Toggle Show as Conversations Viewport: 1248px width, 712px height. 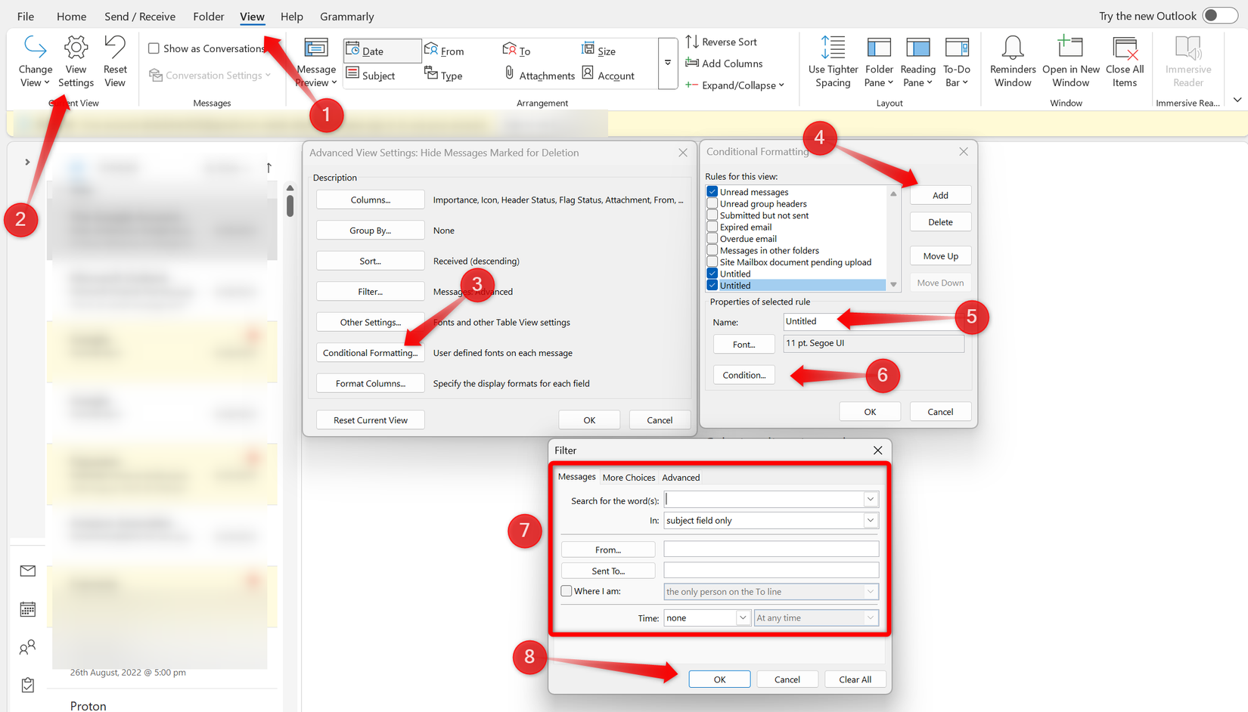tap(154, 48)
